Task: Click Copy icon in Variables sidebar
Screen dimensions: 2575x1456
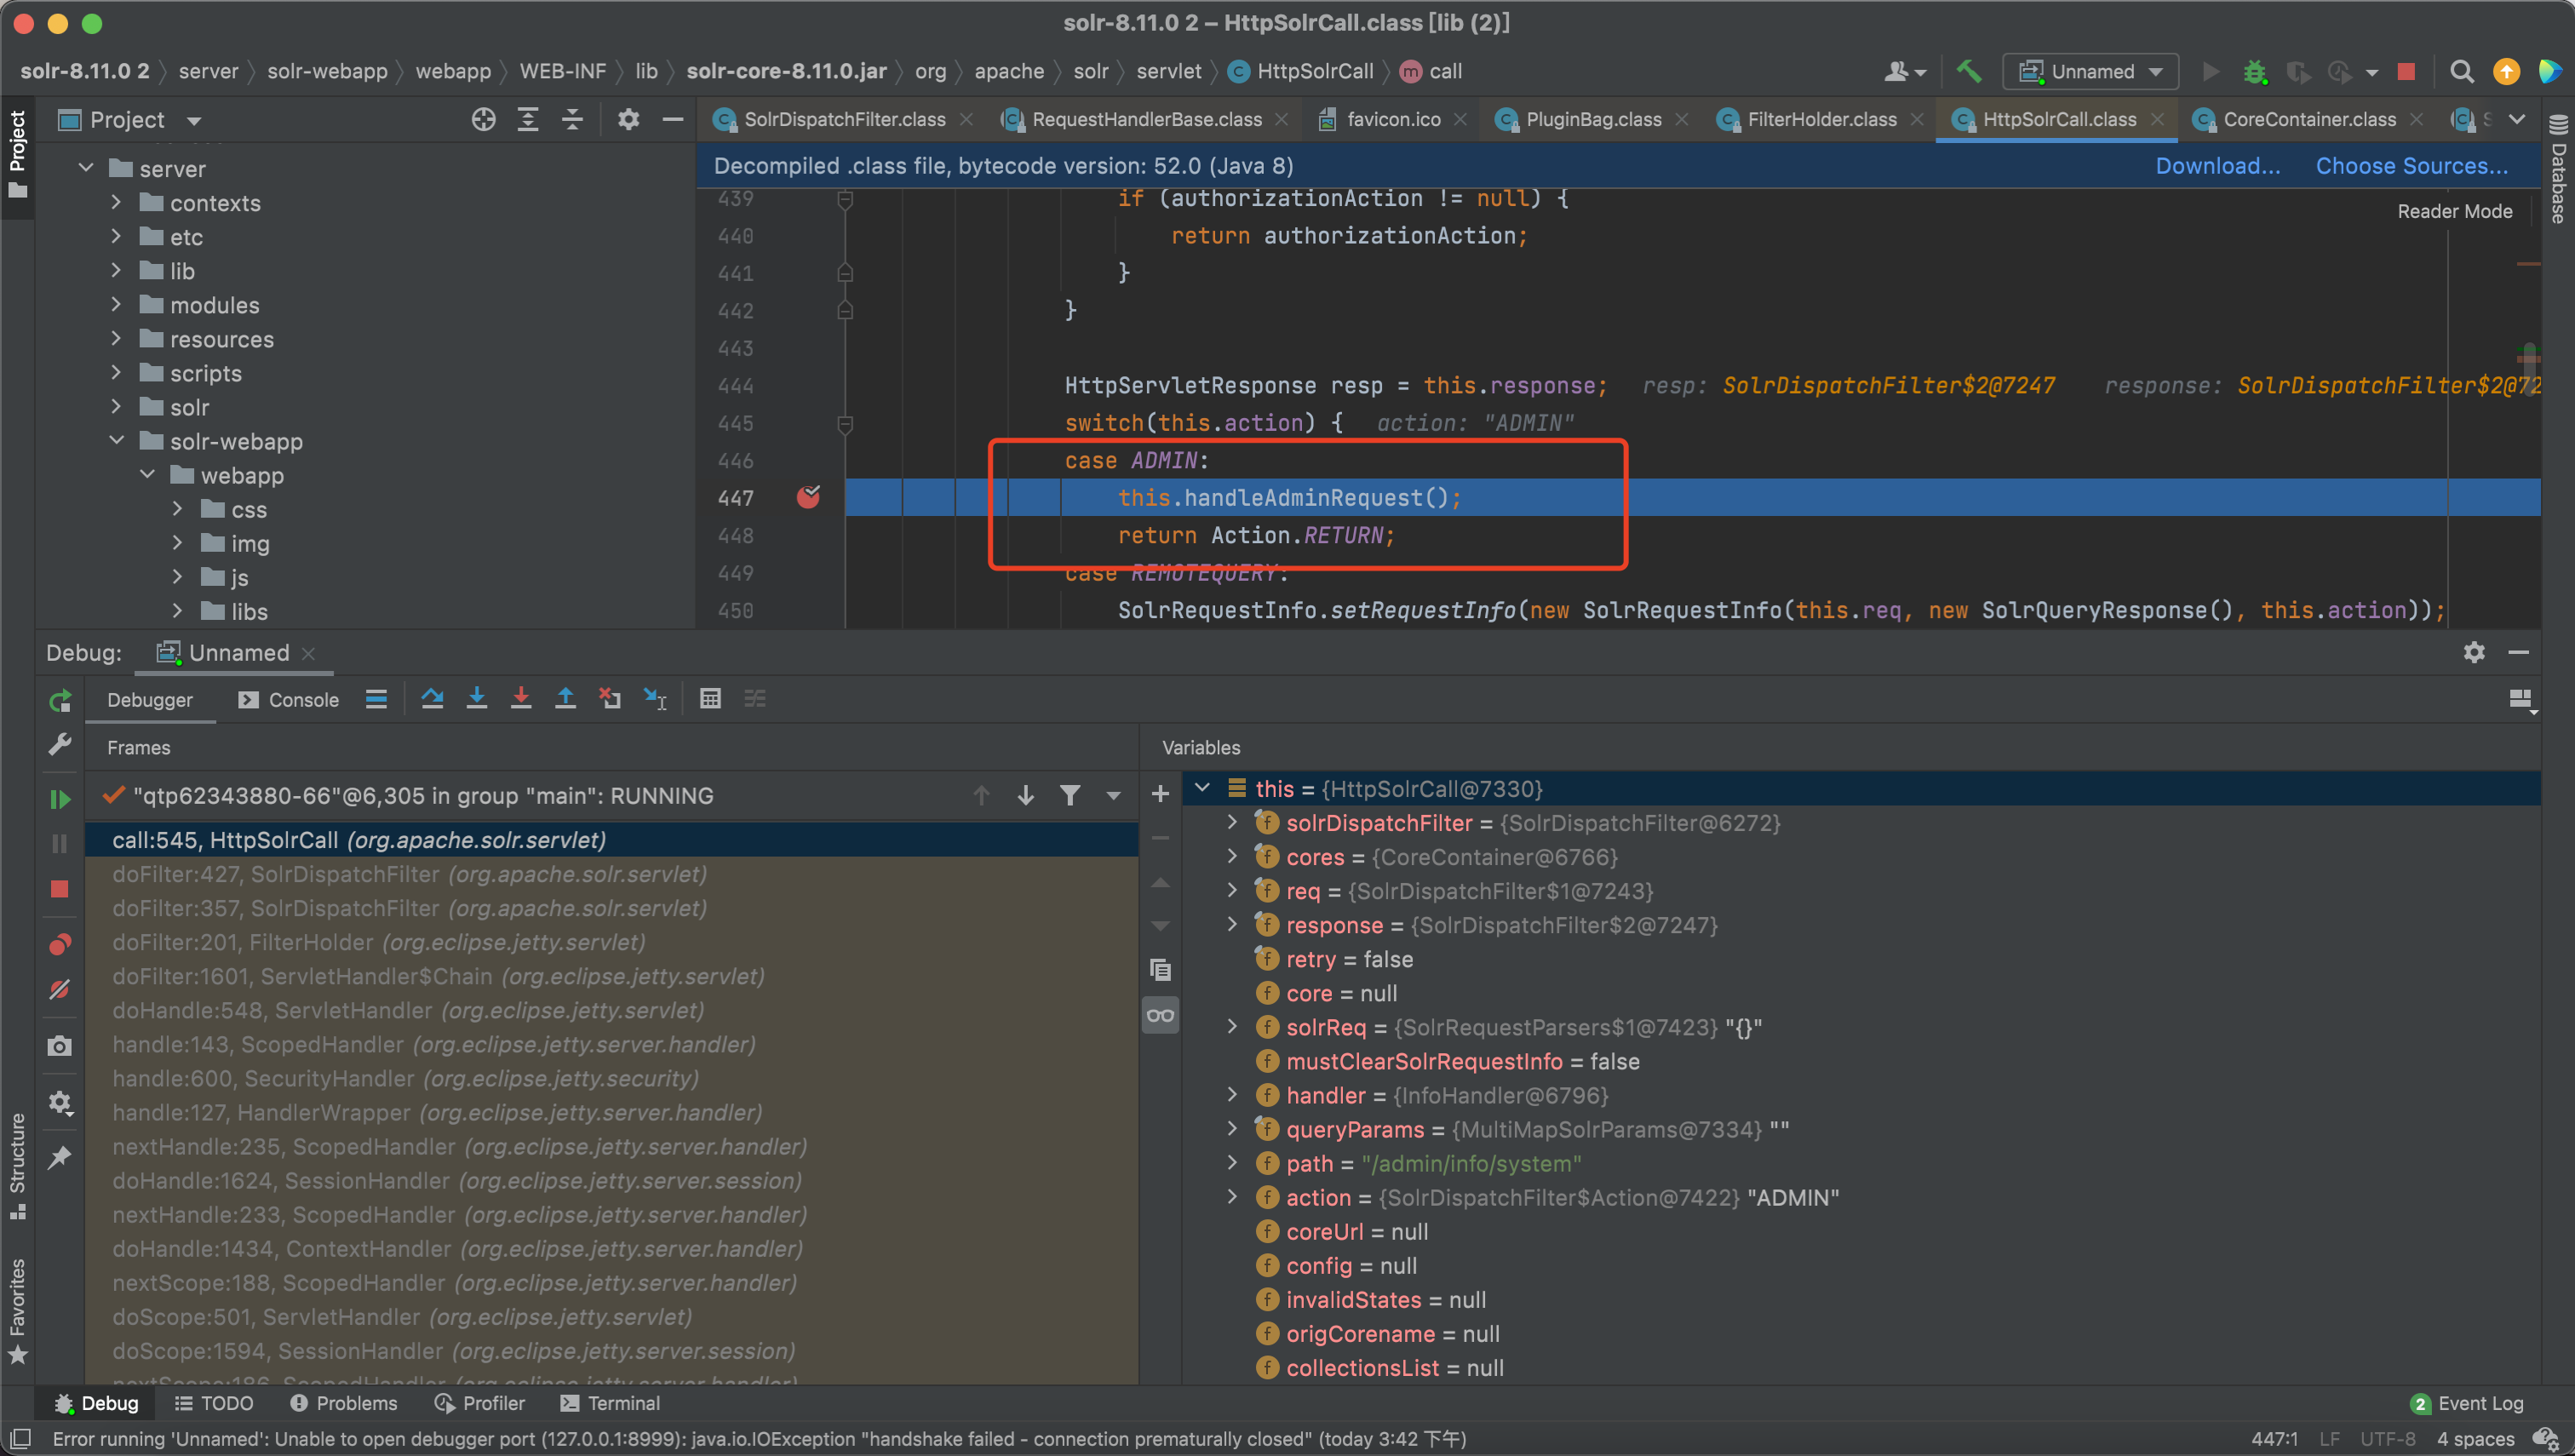Action: click(1160, 969)
